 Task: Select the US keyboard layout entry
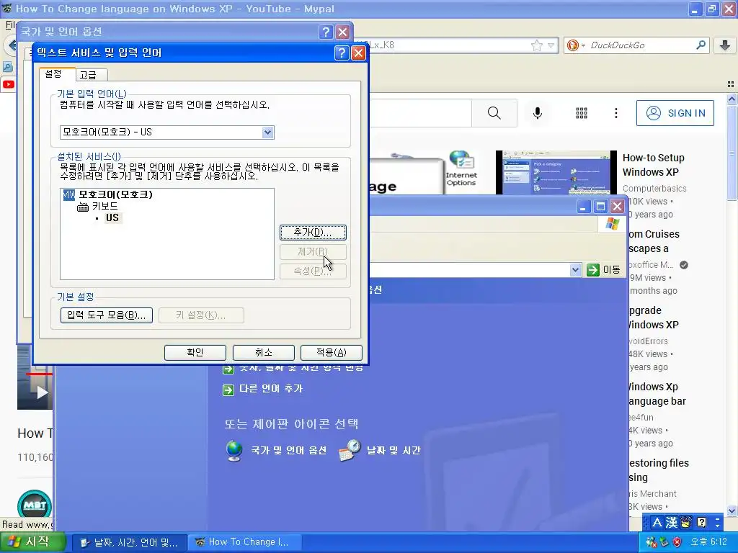tap(112, 217)
